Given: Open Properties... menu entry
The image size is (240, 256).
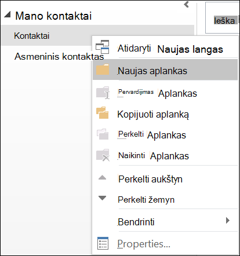Looking at the screenshot, I should pos(165,244).
